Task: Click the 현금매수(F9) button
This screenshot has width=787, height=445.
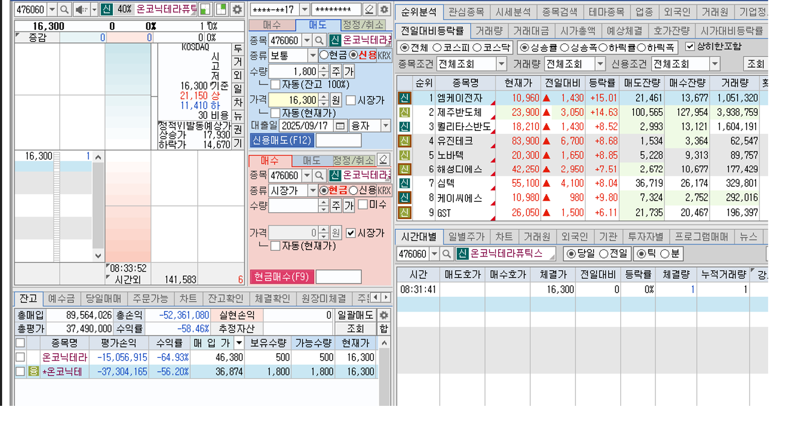Action: click(281, 277)
